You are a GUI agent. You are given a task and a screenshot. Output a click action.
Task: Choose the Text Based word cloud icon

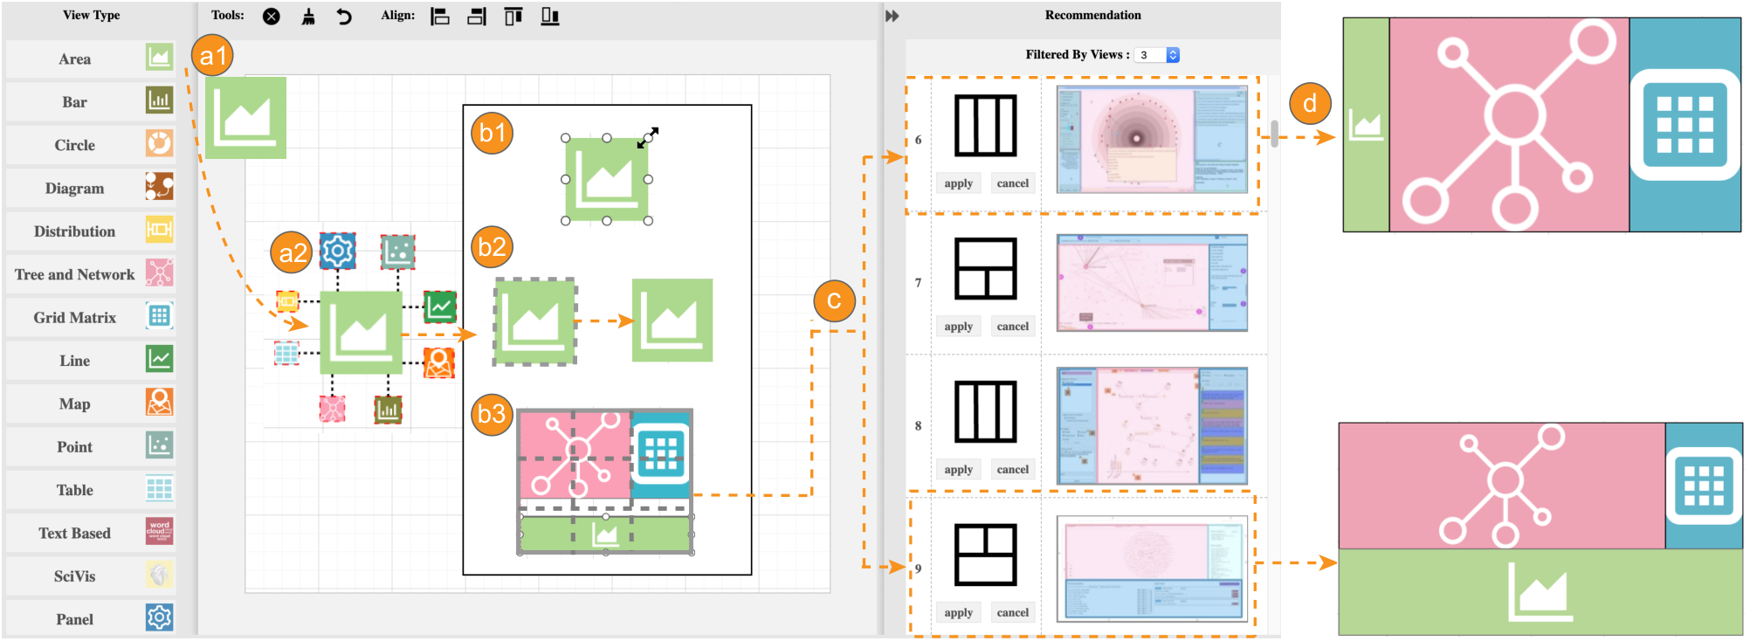click(x=159, y=531)
